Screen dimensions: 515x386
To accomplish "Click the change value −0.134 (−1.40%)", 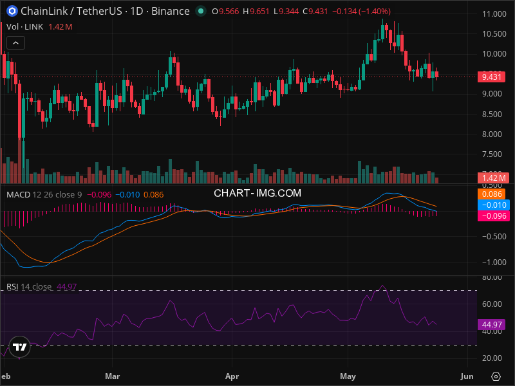I will [x=362, y=12].
